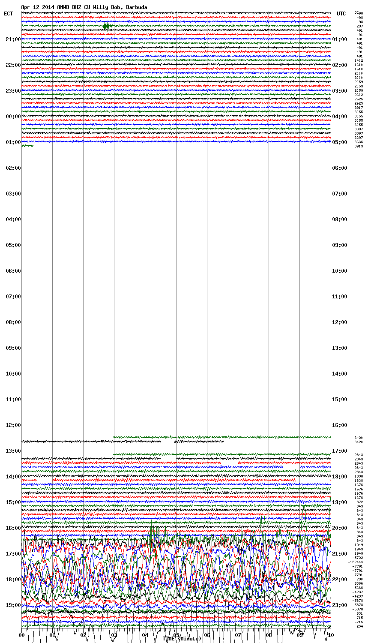The image size is (365, 643).
Task: Click the 'UTC' column header
Action: point(341,14)
